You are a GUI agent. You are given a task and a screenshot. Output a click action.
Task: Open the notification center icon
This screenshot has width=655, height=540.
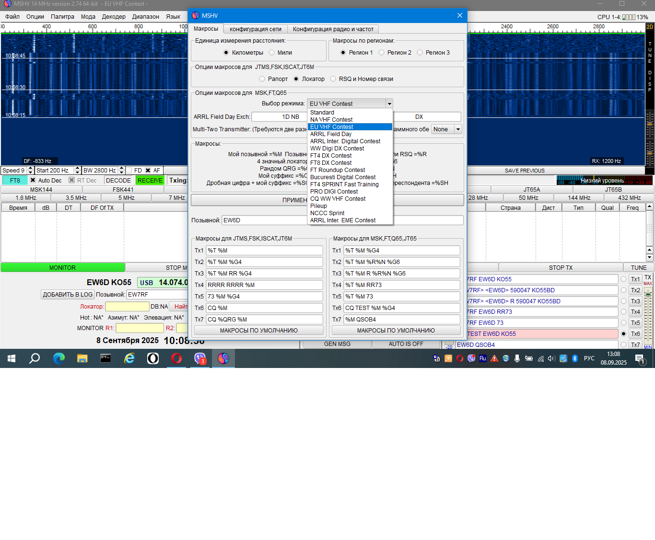[x=640, y=358]
